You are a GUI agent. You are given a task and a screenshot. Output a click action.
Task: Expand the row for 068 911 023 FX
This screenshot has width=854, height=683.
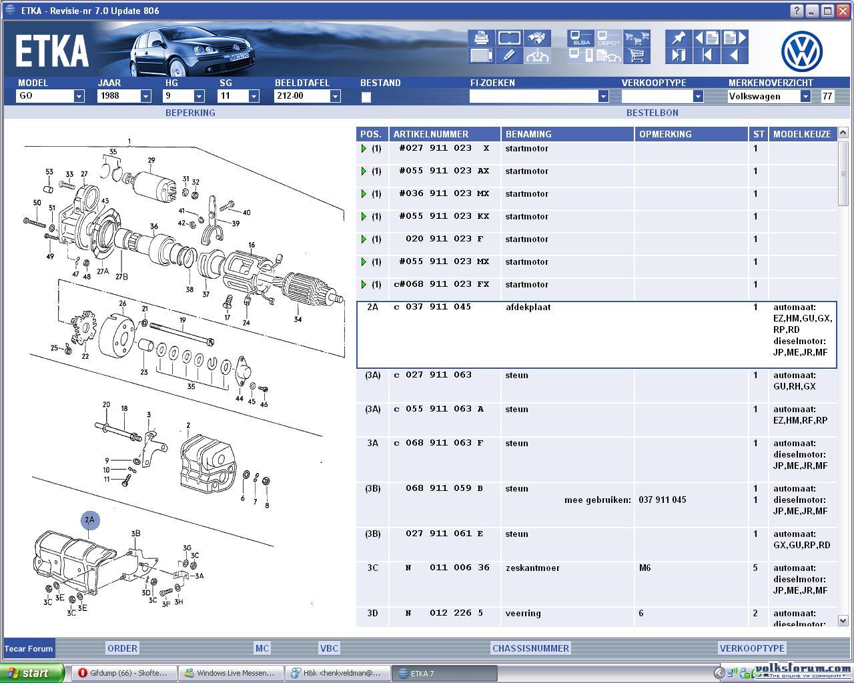click(364, 285)
